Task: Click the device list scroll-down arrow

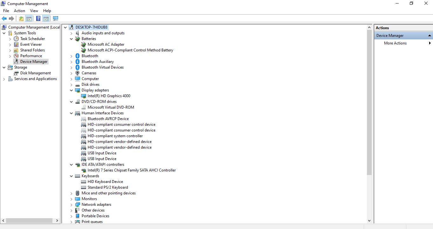Action: point(369,220)
